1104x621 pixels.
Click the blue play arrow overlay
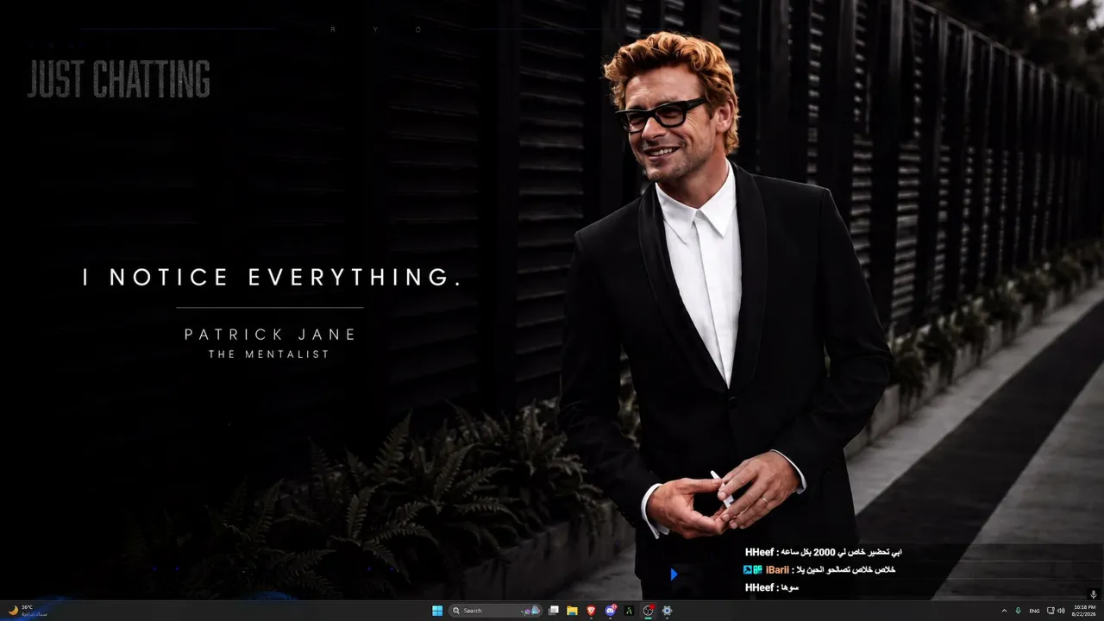pyautogui.click(x=674, y=574)
